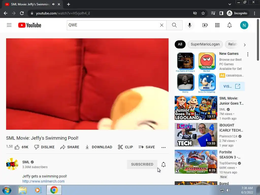Open File Explorer from the taskbar

(23, 190)
